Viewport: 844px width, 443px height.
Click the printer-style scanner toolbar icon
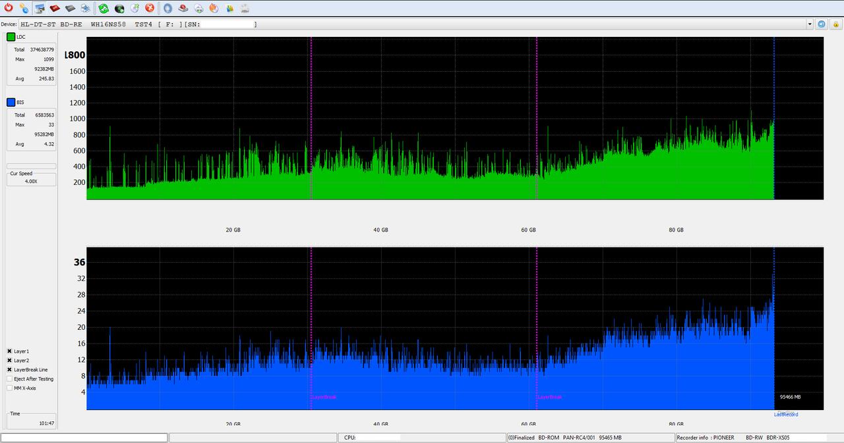tap(86, 8)
